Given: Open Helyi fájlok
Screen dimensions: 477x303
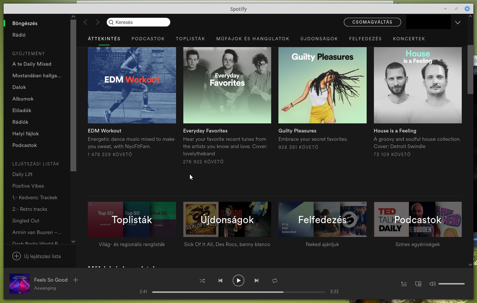Looking at the screenshot, I should point(25,134).
